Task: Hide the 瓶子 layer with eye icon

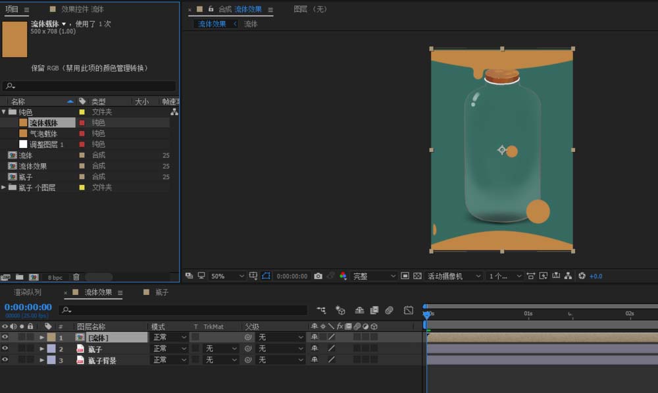Action: click(x=5, y=349)
